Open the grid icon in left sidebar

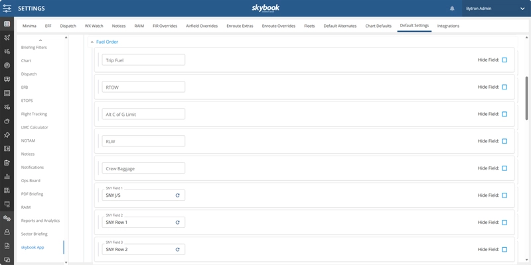click(7, 24)
